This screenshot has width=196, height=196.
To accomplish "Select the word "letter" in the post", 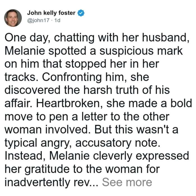I will pos(95,117).
